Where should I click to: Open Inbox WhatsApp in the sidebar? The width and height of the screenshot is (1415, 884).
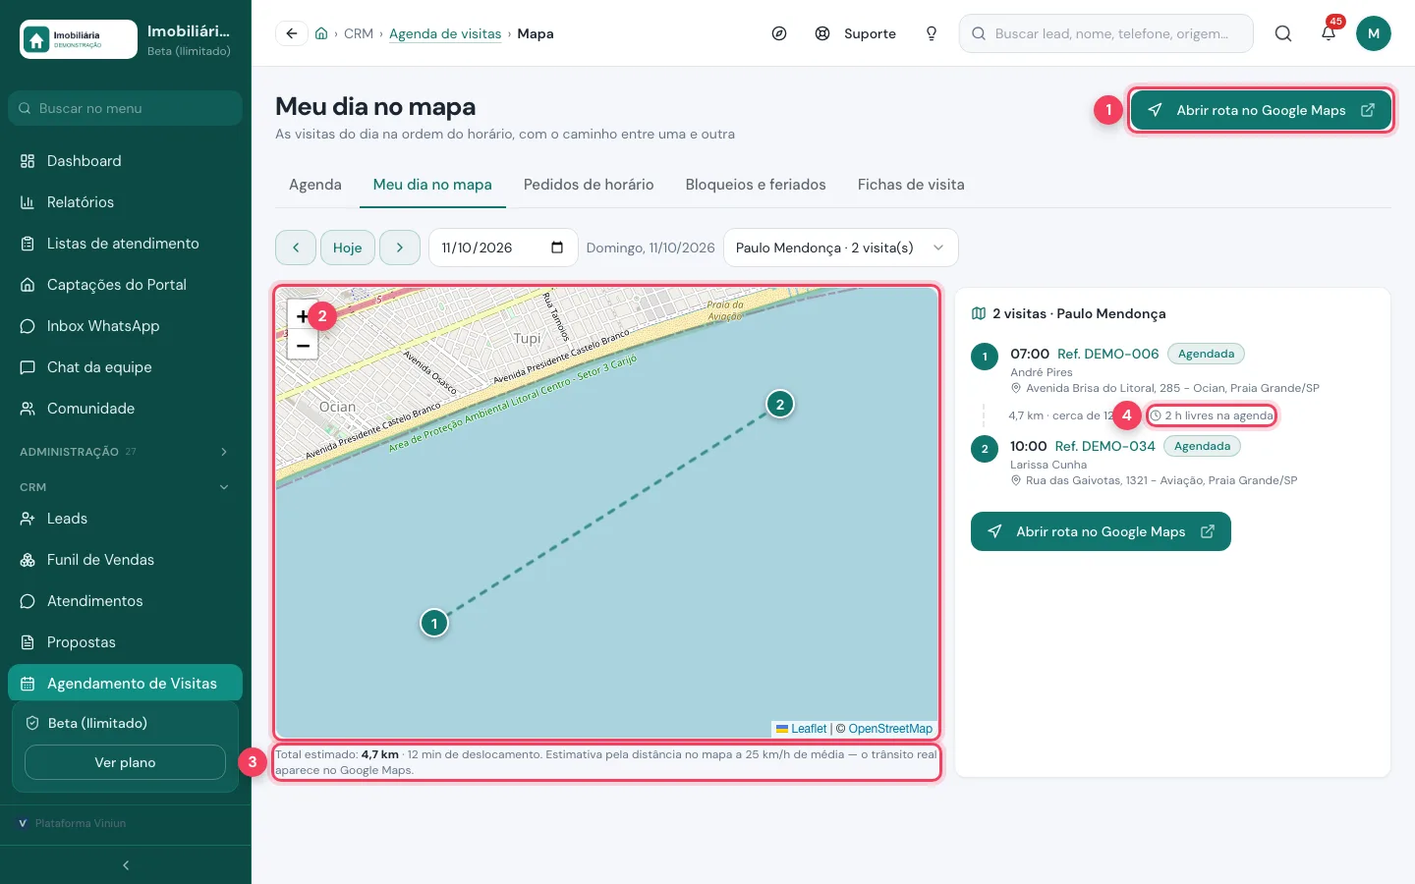(x=125, y=326)
